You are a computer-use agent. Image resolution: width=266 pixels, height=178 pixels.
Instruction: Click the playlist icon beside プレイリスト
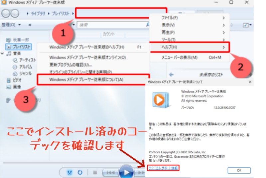point(9,47)
